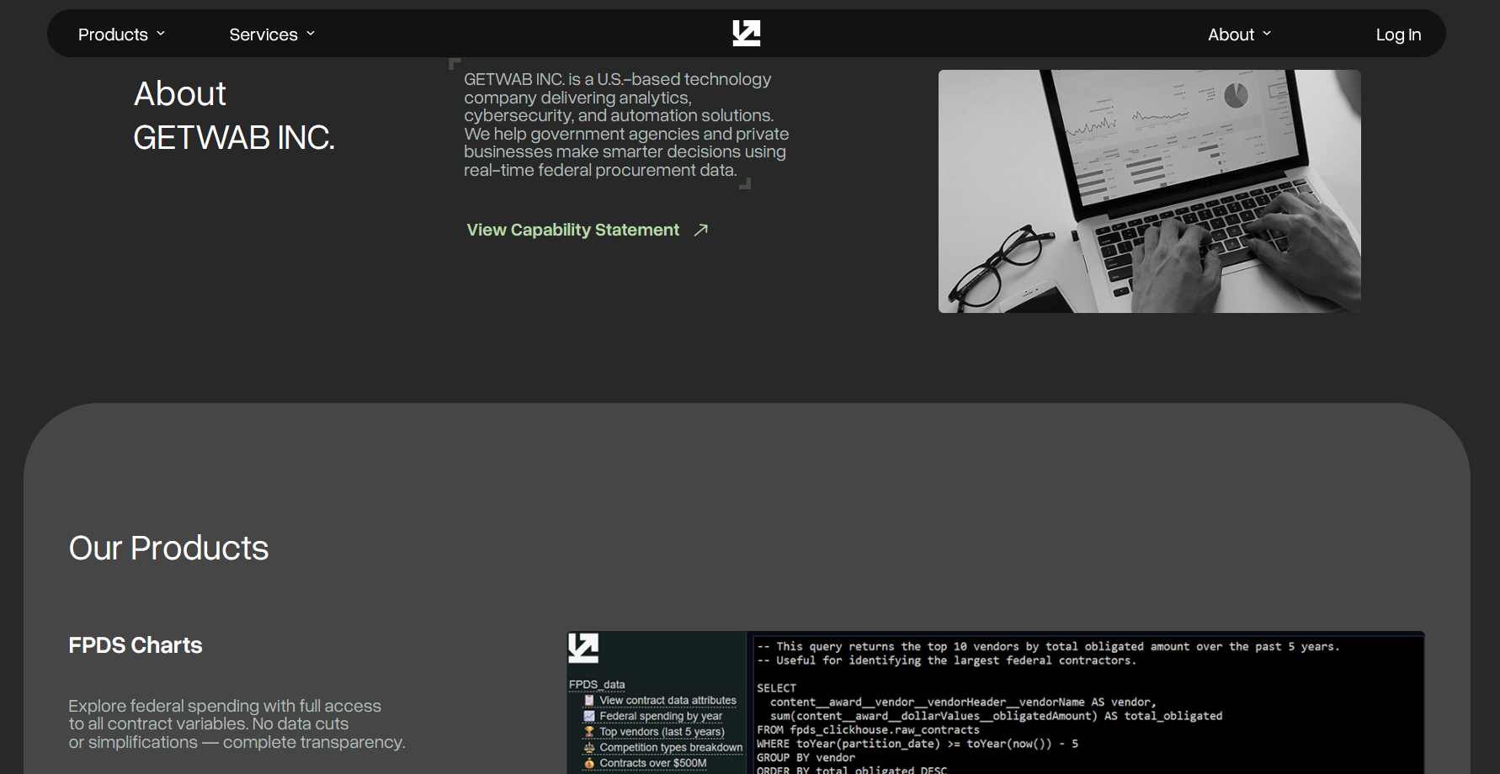Click the 'FPDS Charts' product heading
1500x774 pixels.
pyautogui.click(x=136, y=645)
